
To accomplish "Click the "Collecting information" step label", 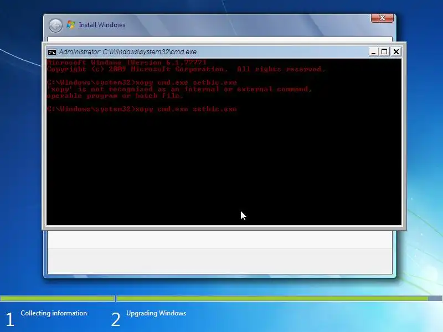I will [54, 313].
